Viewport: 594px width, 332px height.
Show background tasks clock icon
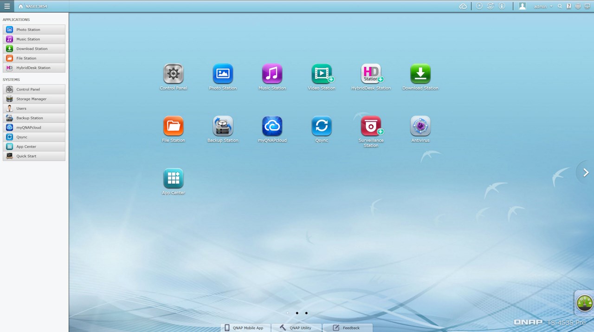point(479,6)
